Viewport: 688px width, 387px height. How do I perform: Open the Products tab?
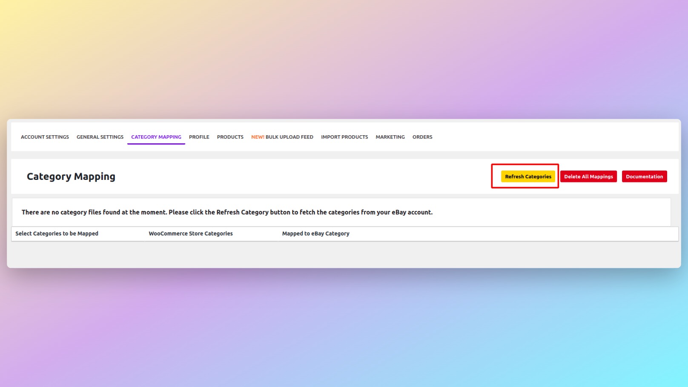(230, 137)
